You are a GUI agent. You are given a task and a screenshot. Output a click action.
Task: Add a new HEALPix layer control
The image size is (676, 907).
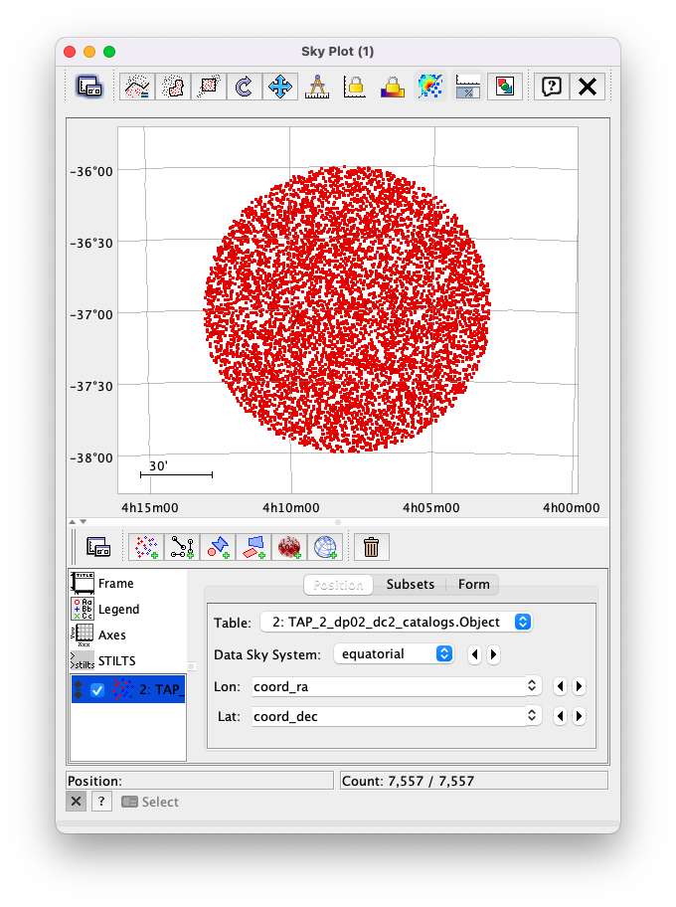pyautogui.click(x=289, y=547)
